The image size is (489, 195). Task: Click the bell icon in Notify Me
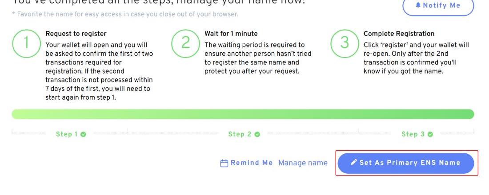(418, 6)
